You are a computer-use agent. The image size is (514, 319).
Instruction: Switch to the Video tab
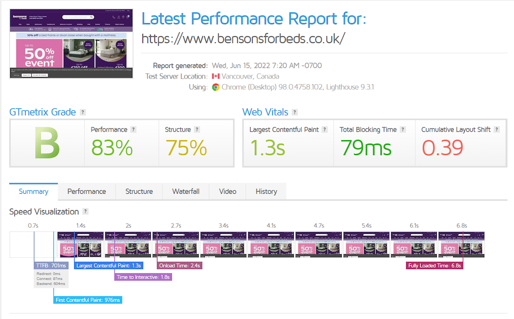[x=227, y=192]
